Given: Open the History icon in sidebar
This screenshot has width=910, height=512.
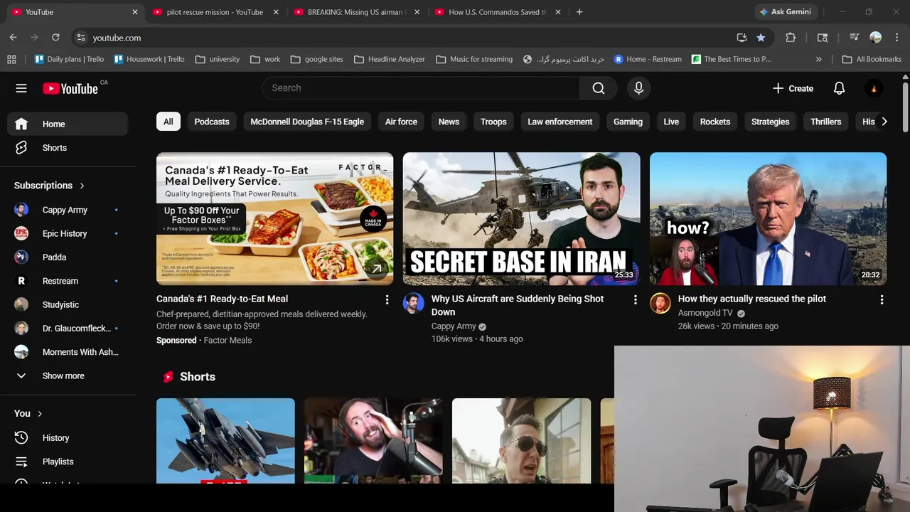Looking at the screenshot, I should (21, 438).
